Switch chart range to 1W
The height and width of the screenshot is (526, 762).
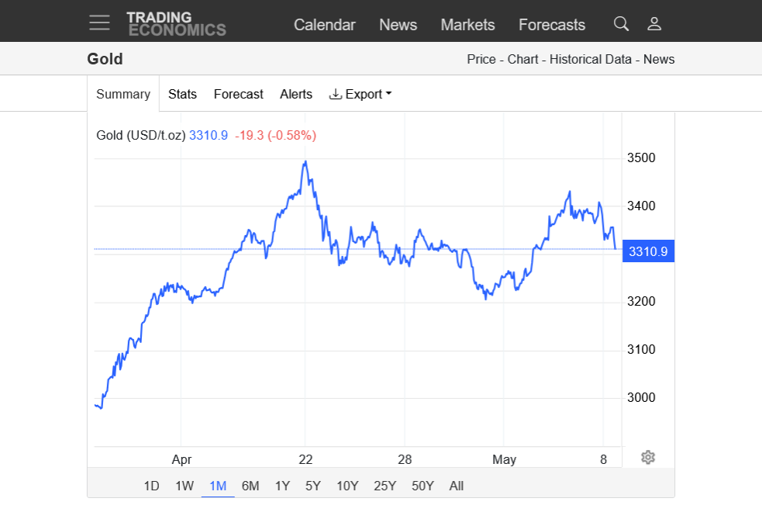pyautogui.click(x=184, y=486)
